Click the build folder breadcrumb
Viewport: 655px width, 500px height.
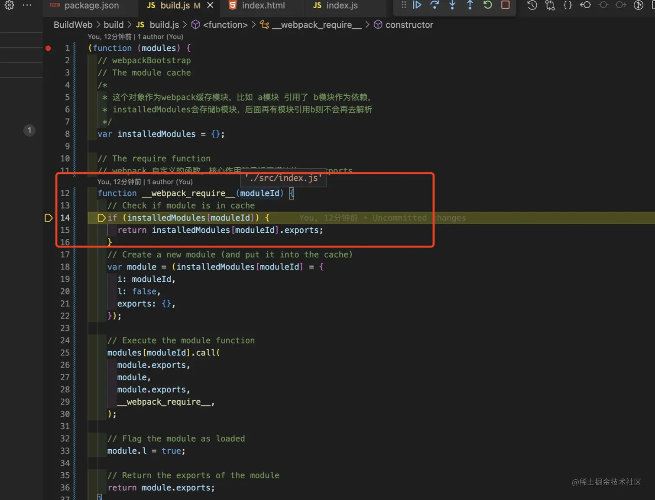[x=113, y=25]
